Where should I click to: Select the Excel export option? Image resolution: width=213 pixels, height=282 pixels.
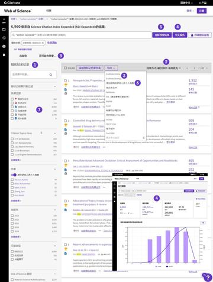point(108,106)
